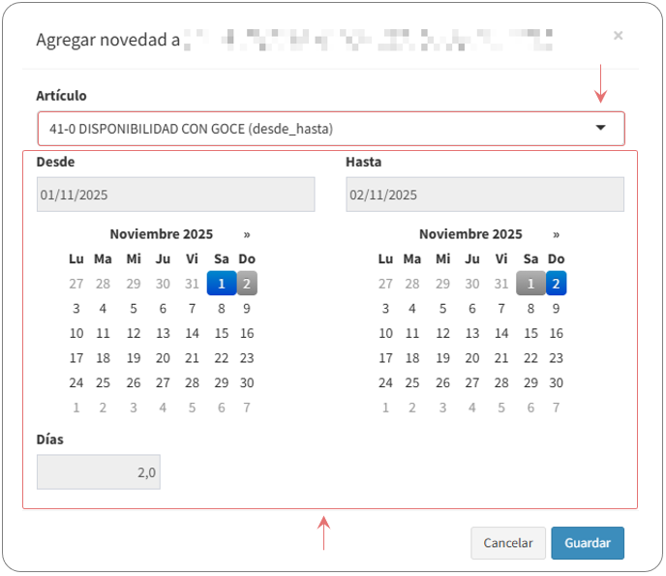Click the Noviembre 2025 header in Hasta calendar
This screenshot has height=576, width=666.
470,234
